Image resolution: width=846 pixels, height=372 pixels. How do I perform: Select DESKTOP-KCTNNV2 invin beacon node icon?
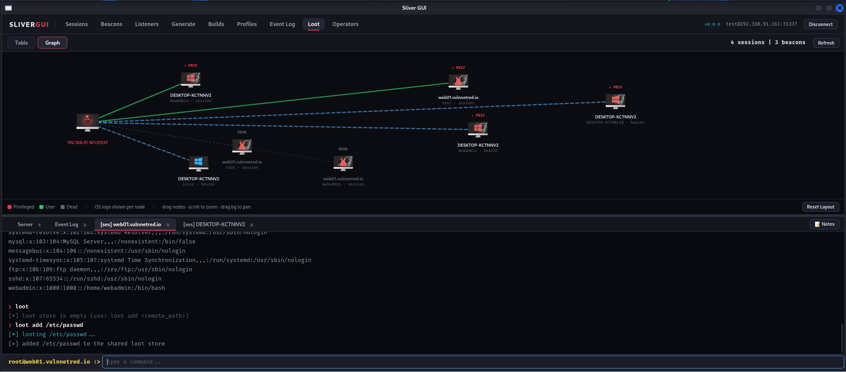(x=199, y=163)
